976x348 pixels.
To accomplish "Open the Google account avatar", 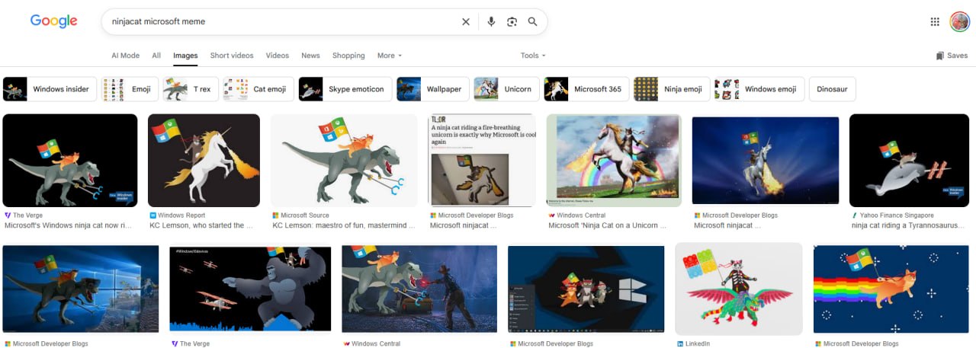I will (959, 21).
